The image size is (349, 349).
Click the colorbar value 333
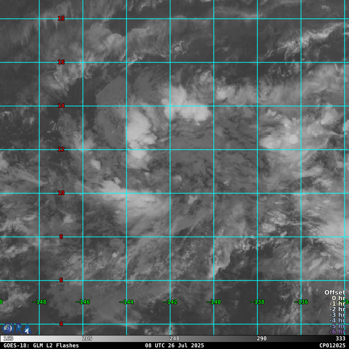tap(340, 339)
